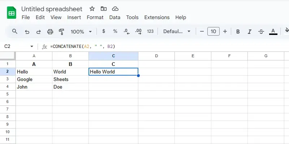Decrease font size with minus button
This screenshot has width=289, height=144.
point(202,31)
